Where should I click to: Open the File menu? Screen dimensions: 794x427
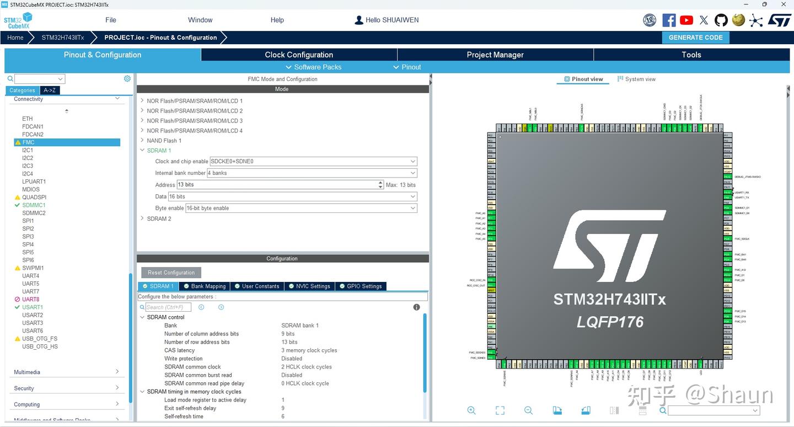pos(111,20)
